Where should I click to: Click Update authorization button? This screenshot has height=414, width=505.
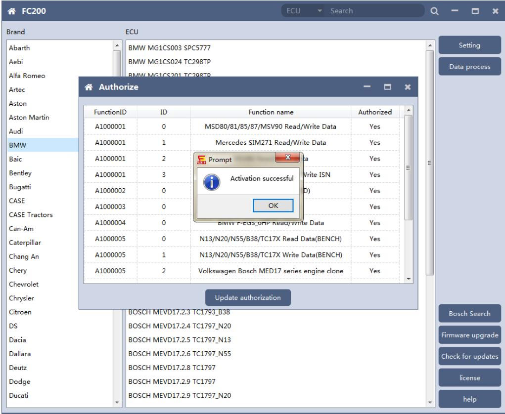[x=248, y=298]
